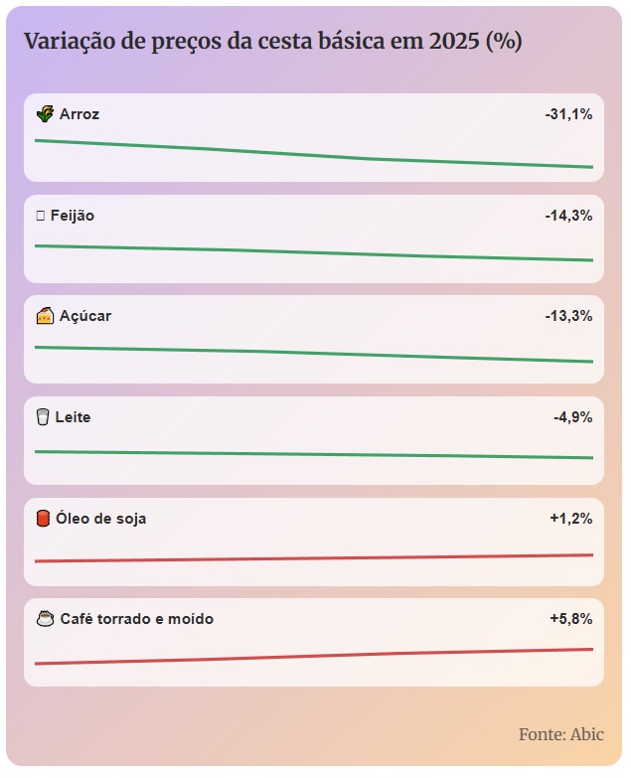Image resolution: width=631 pixels, height=778 pixels.
Task: Click the -14,3% value for Feijão
Action: 568,216
